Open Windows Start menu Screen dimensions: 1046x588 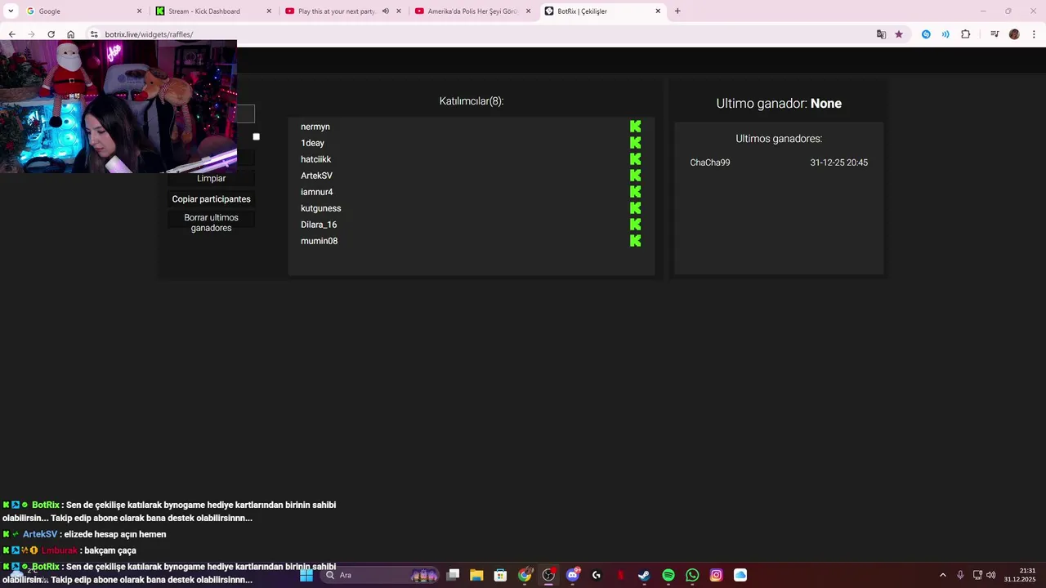[306, 575]
